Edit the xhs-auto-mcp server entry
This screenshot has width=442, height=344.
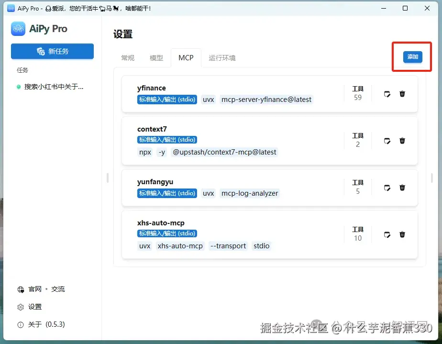click(x=387, y=234)
